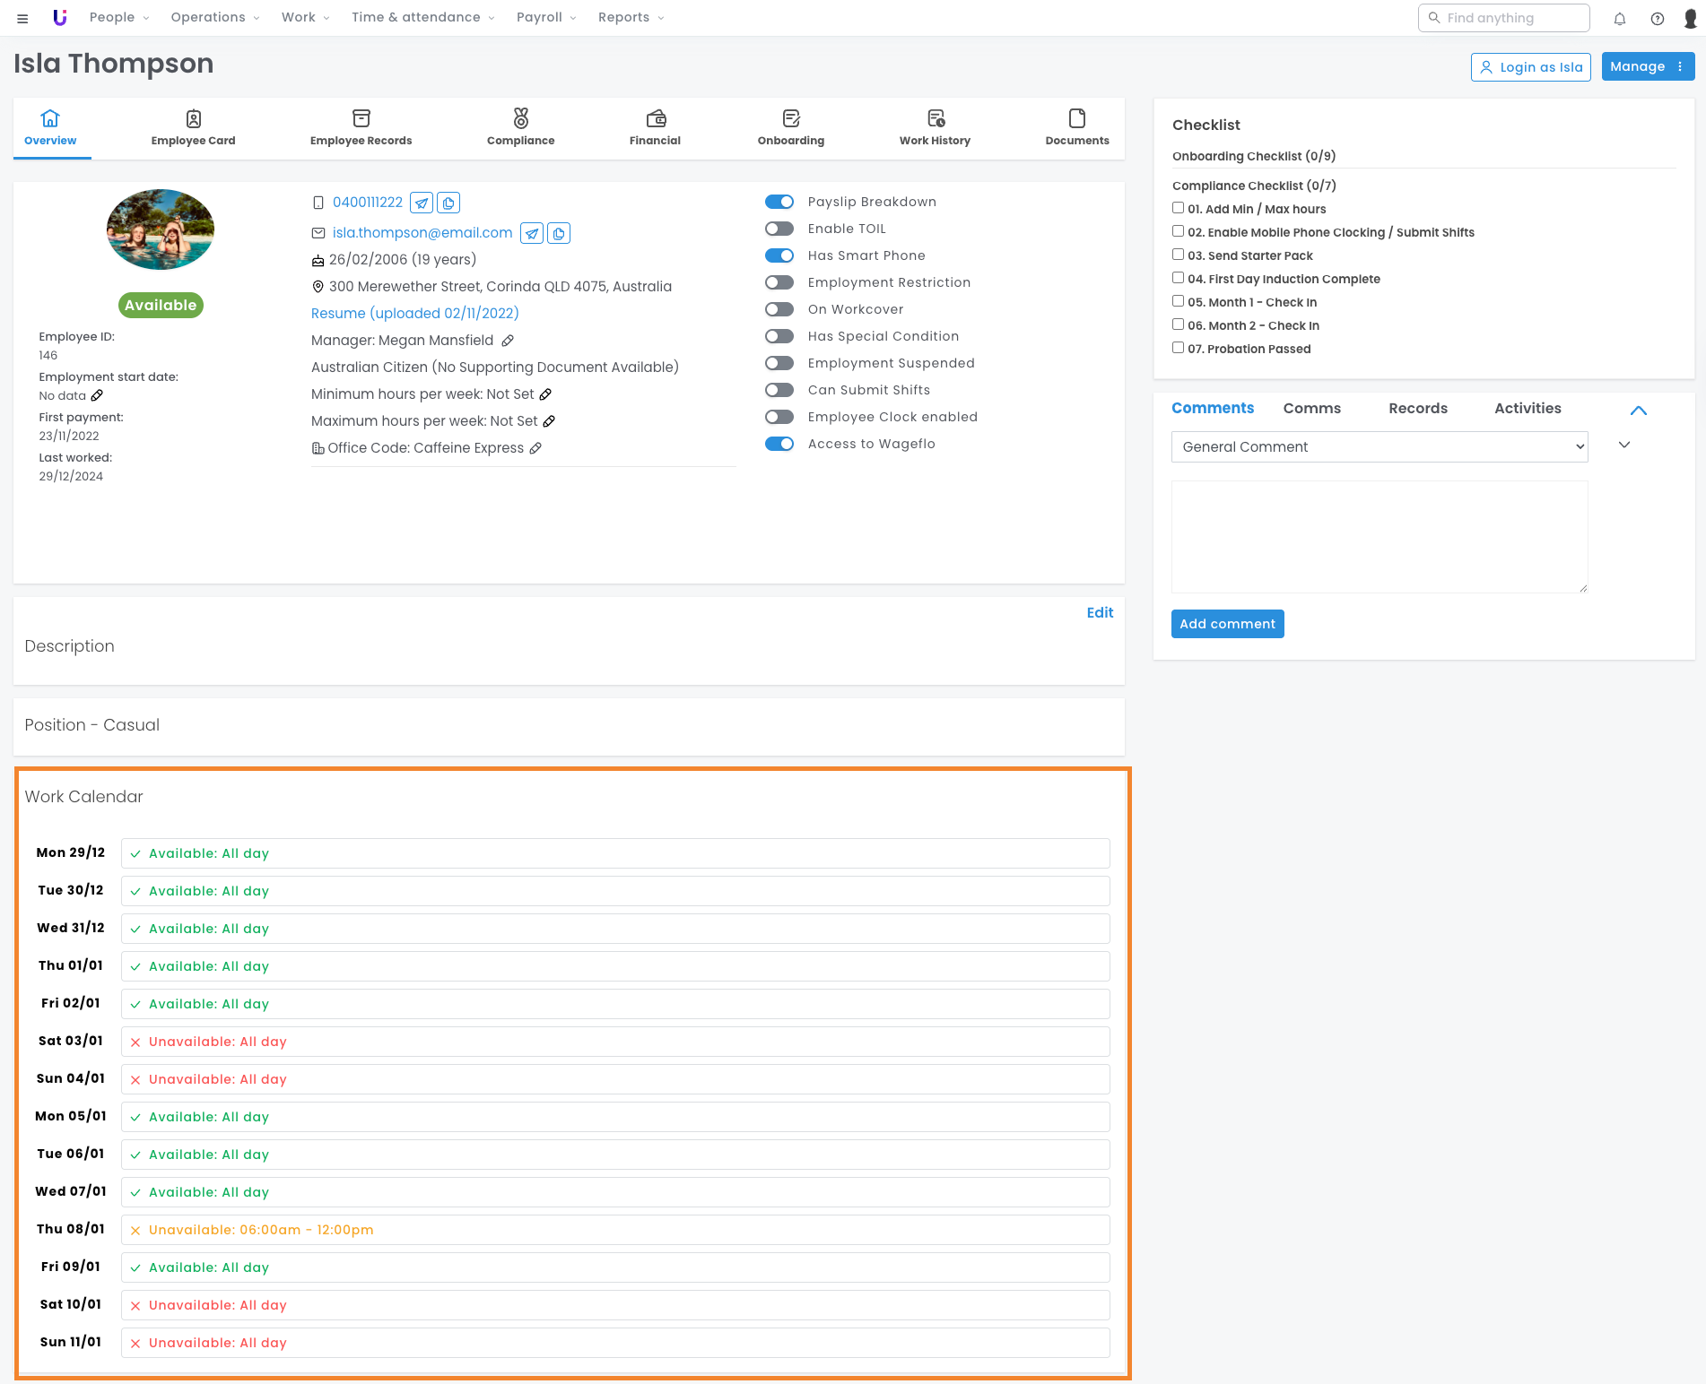The image size is (1706, 1384).
Task: Open the General Comment dropdown
Action: [1379, 447]
